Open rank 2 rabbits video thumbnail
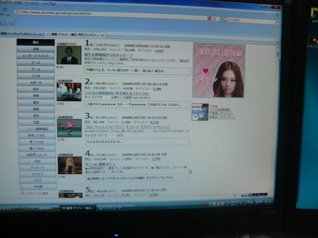Viewport: 318px width, 238px height. click(x=69, y=92)
